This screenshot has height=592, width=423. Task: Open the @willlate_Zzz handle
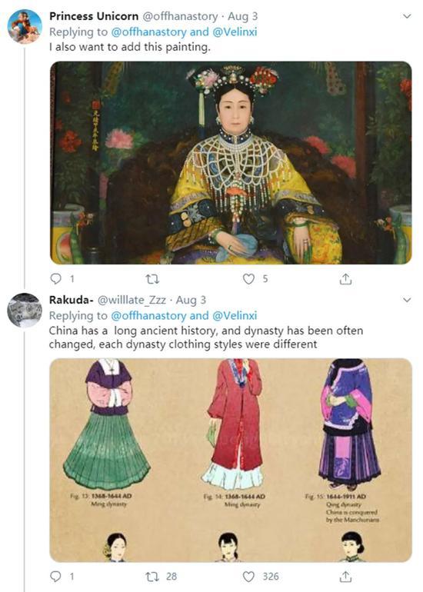[x=132, y=300]
